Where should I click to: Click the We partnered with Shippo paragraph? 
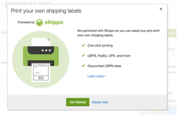click(118, 33)
